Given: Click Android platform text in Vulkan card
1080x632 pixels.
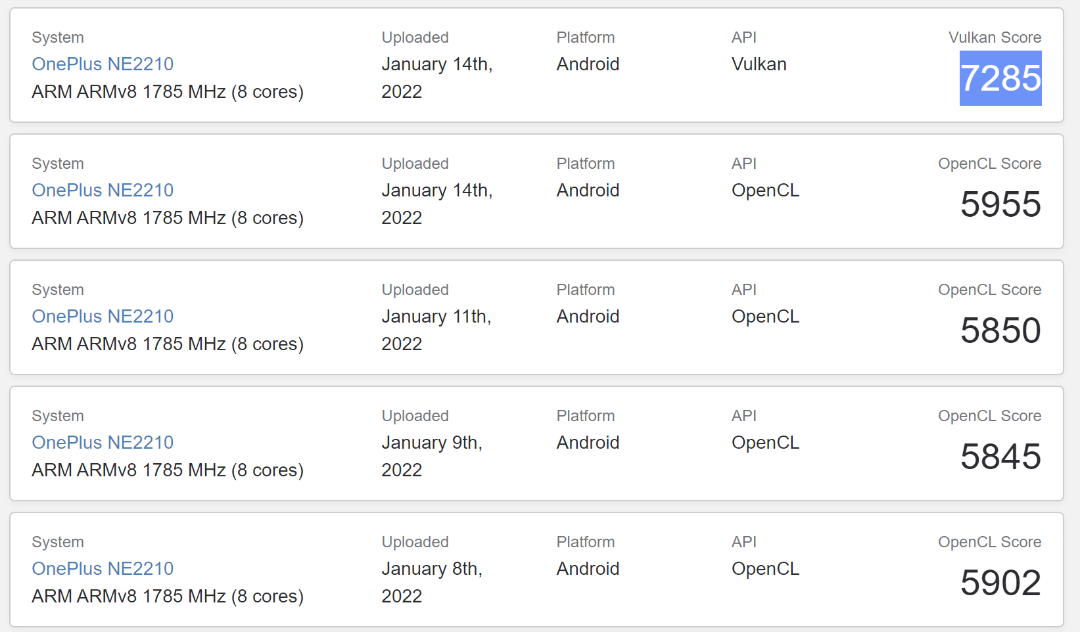Looking at the screenshot, I should pos(588,64).
